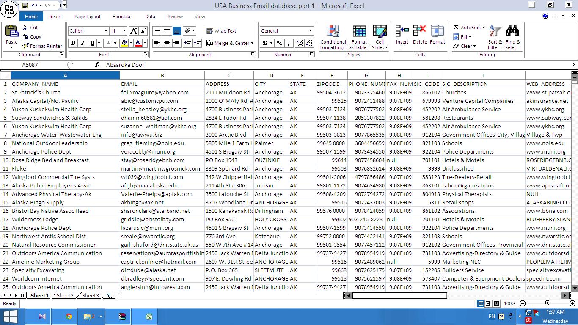
Task: Open Cell Styles gallery
Action: 380,37
